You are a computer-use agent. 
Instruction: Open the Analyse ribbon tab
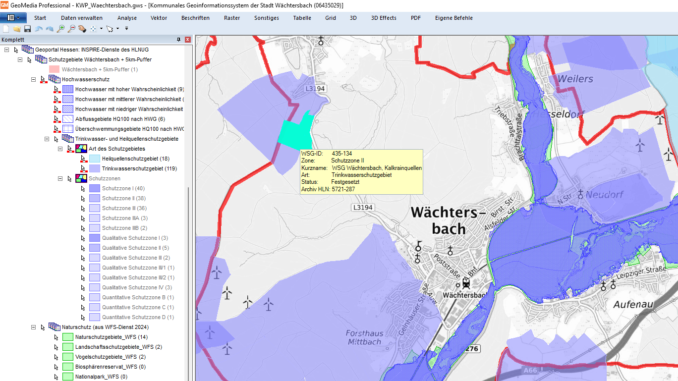pos(127,18)
